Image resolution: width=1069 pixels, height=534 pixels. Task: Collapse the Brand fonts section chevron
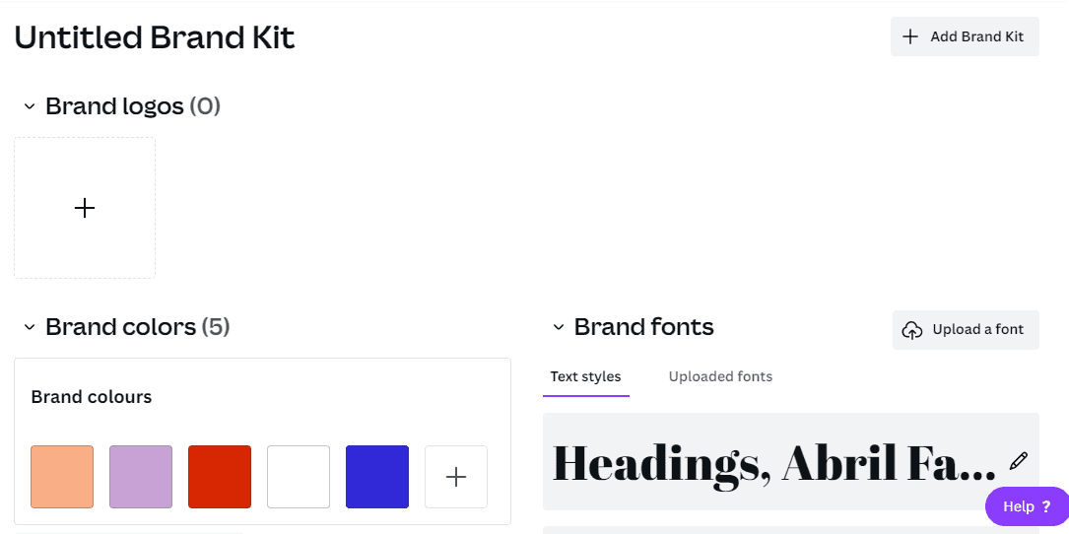559,327
